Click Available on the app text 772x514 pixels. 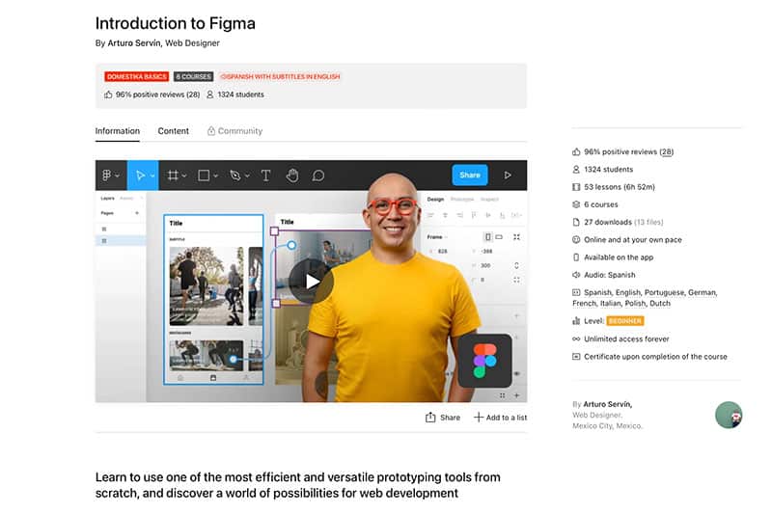click(619, 257)
